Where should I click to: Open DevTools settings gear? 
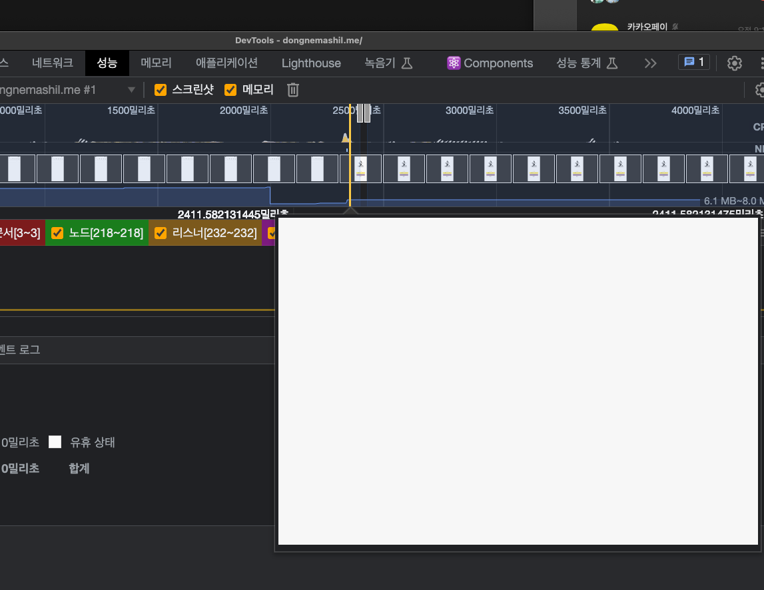click(734, 63)
